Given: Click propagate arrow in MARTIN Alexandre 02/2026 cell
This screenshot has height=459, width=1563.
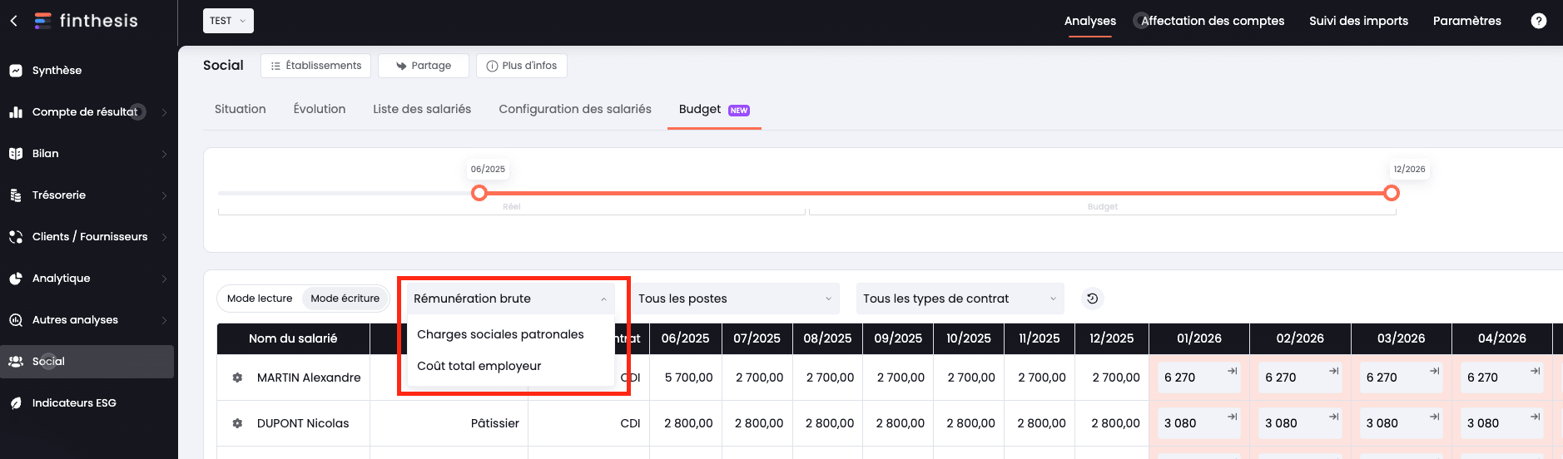Looking at the screenshot, I should pyautogui.click(x=1333, y=371).
